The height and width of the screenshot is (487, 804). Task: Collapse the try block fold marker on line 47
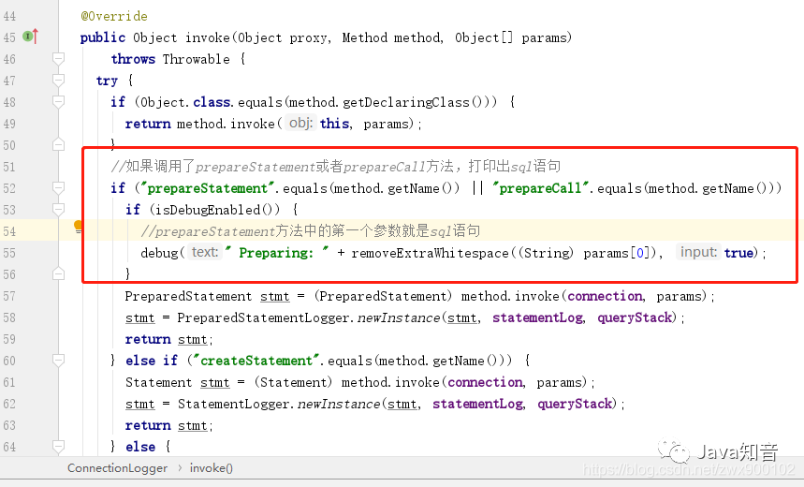coord(58,81)
